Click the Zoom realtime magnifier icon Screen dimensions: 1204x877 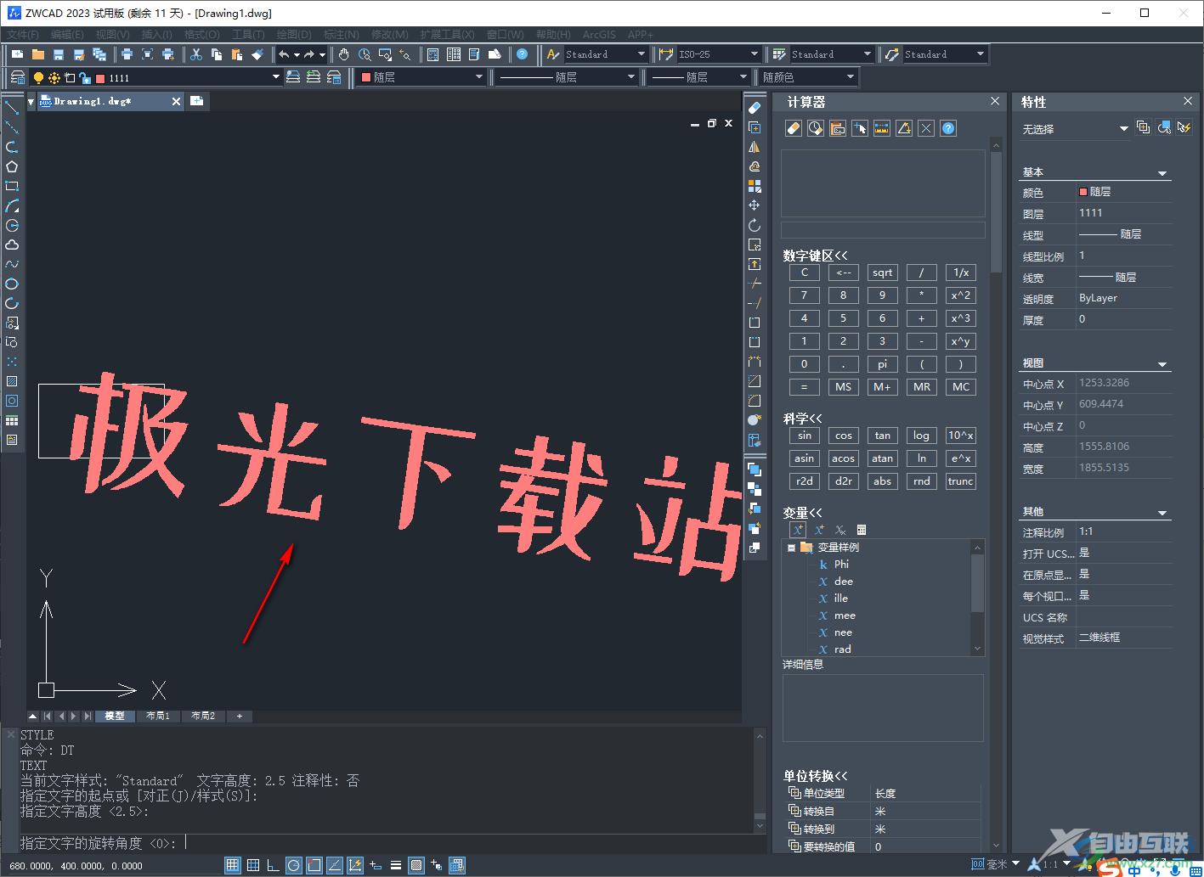(365, 54)
